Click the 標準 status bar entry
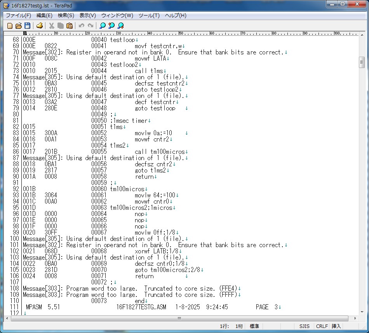 click(254, 326)
